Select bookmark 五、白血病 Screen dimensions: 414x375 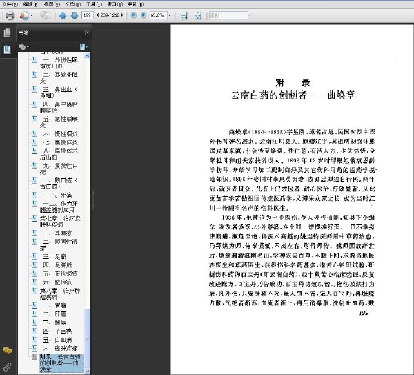pos(57,340)
